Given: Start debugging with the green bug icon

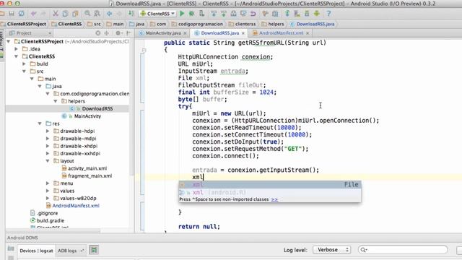Looking at the screenshot, I should click(191, 14).
